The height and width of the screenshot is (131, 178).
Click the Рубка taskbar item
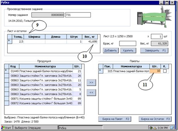(x=81, y=128)
